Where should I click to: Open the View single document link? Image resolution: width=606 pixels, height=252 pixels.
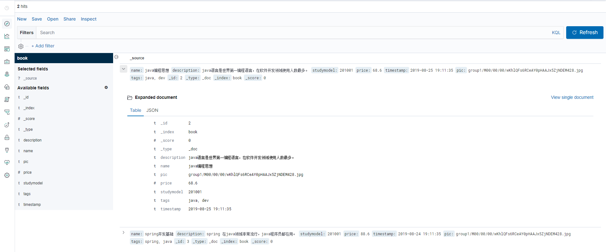pyautogui.click(x=572, y=97)
